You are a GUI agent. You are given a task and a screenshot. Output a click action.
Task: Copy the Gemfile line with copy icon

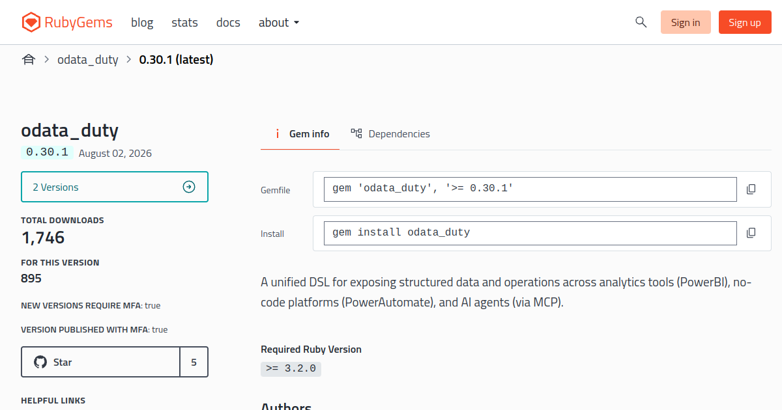click(751, 189)
